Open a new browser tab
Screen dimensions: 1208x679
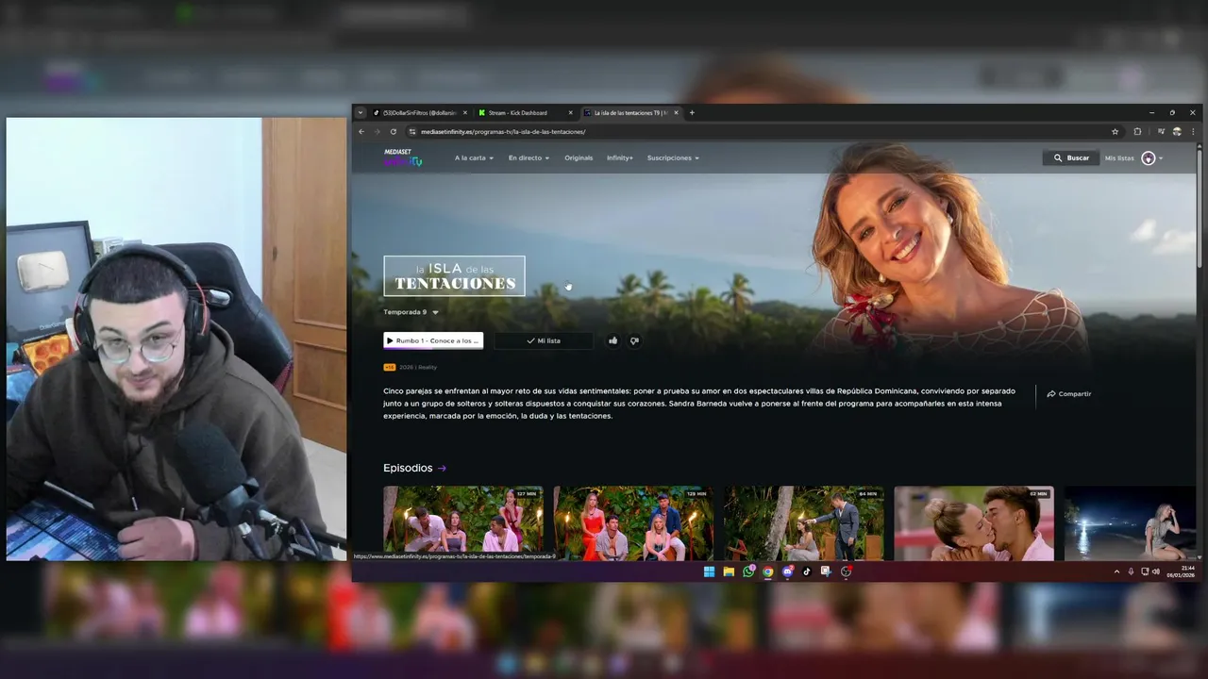[x=692, y=112]
